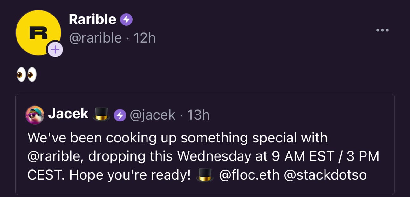Click Rarible's purple power badge
The image size is (410, 197).
click(126, 20)
